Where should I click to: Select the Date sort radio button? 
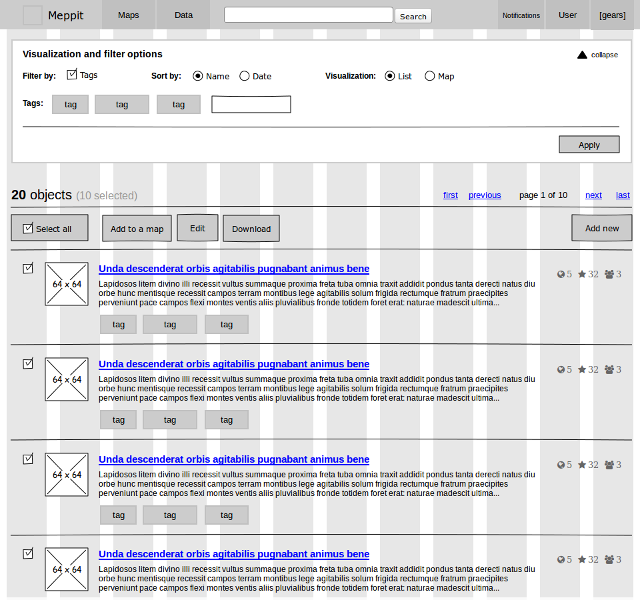pyautogui.click(x=245, y=76)
